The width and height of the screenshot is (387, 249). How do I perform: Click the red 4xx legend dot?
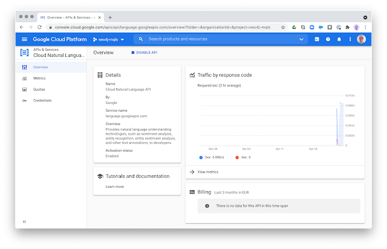coord(237,158)
